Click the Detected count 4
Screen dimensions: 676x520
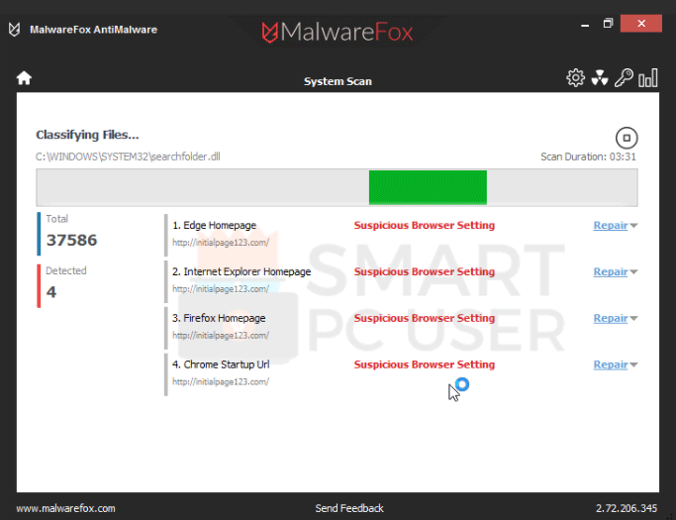pyautogui.click(x=51, y=292)
